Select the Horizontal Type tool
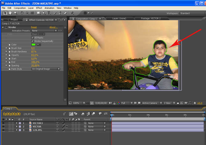The image size is (206, 145). pos(49,13)
